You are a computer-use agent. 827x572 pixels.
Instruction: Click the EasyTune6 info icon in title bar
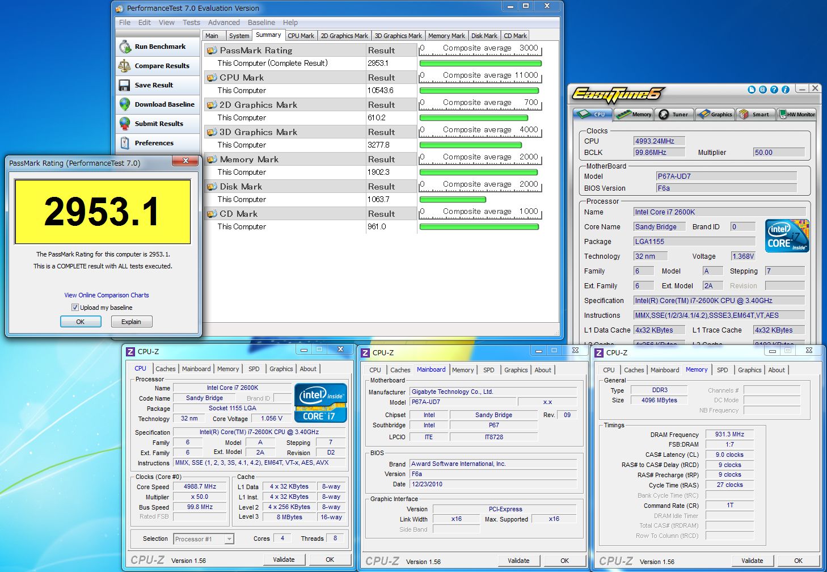click(786, 90)
